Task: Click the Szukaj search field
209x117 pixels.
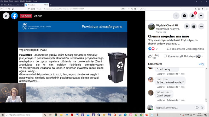Action: click(159, 9)
